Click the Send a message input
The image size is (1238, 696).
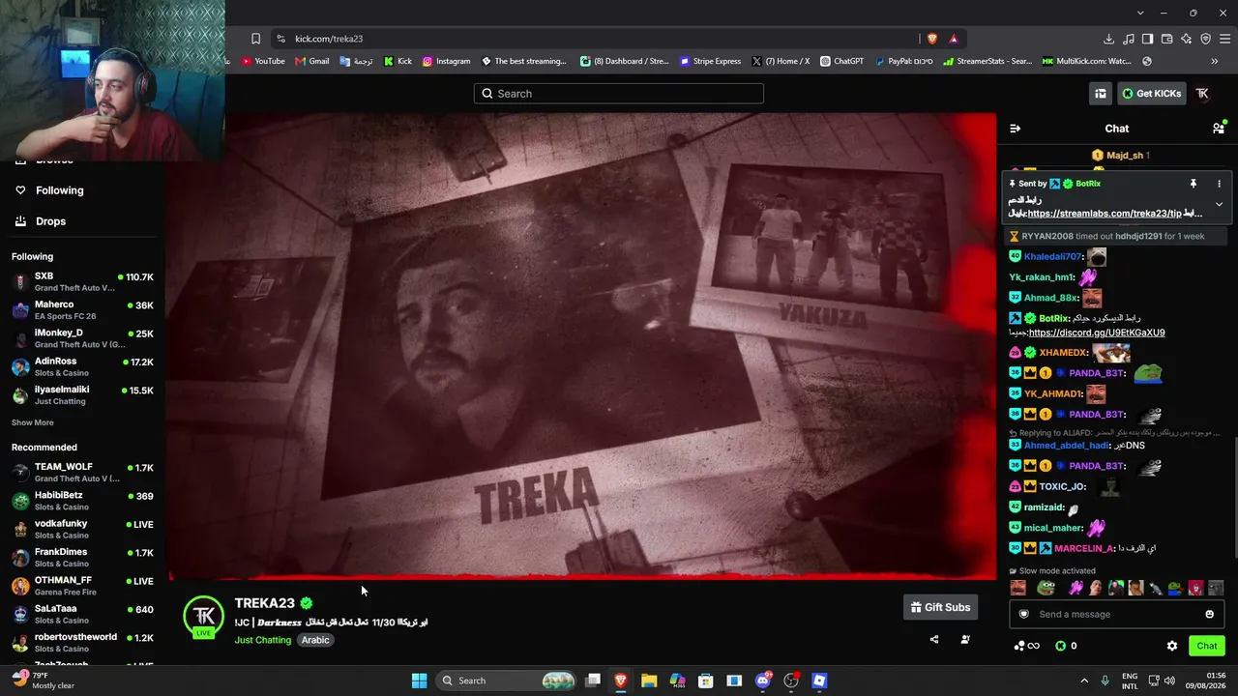click(x=1119, y=615)
